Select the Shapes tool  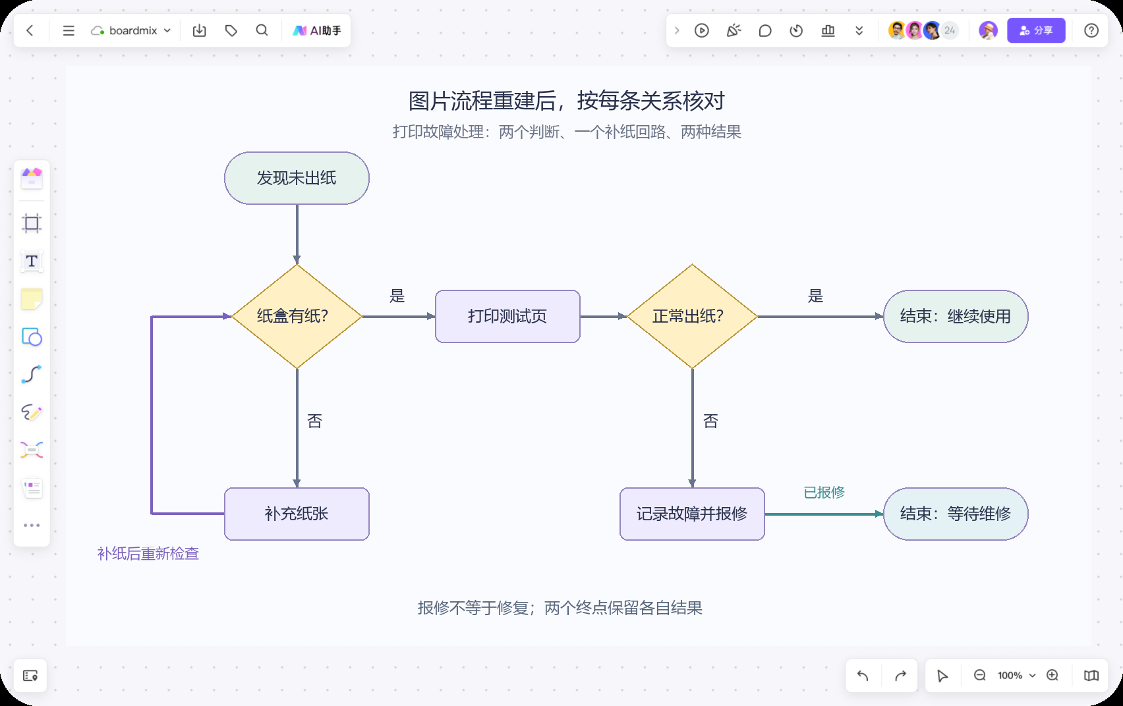click(32, 337)
